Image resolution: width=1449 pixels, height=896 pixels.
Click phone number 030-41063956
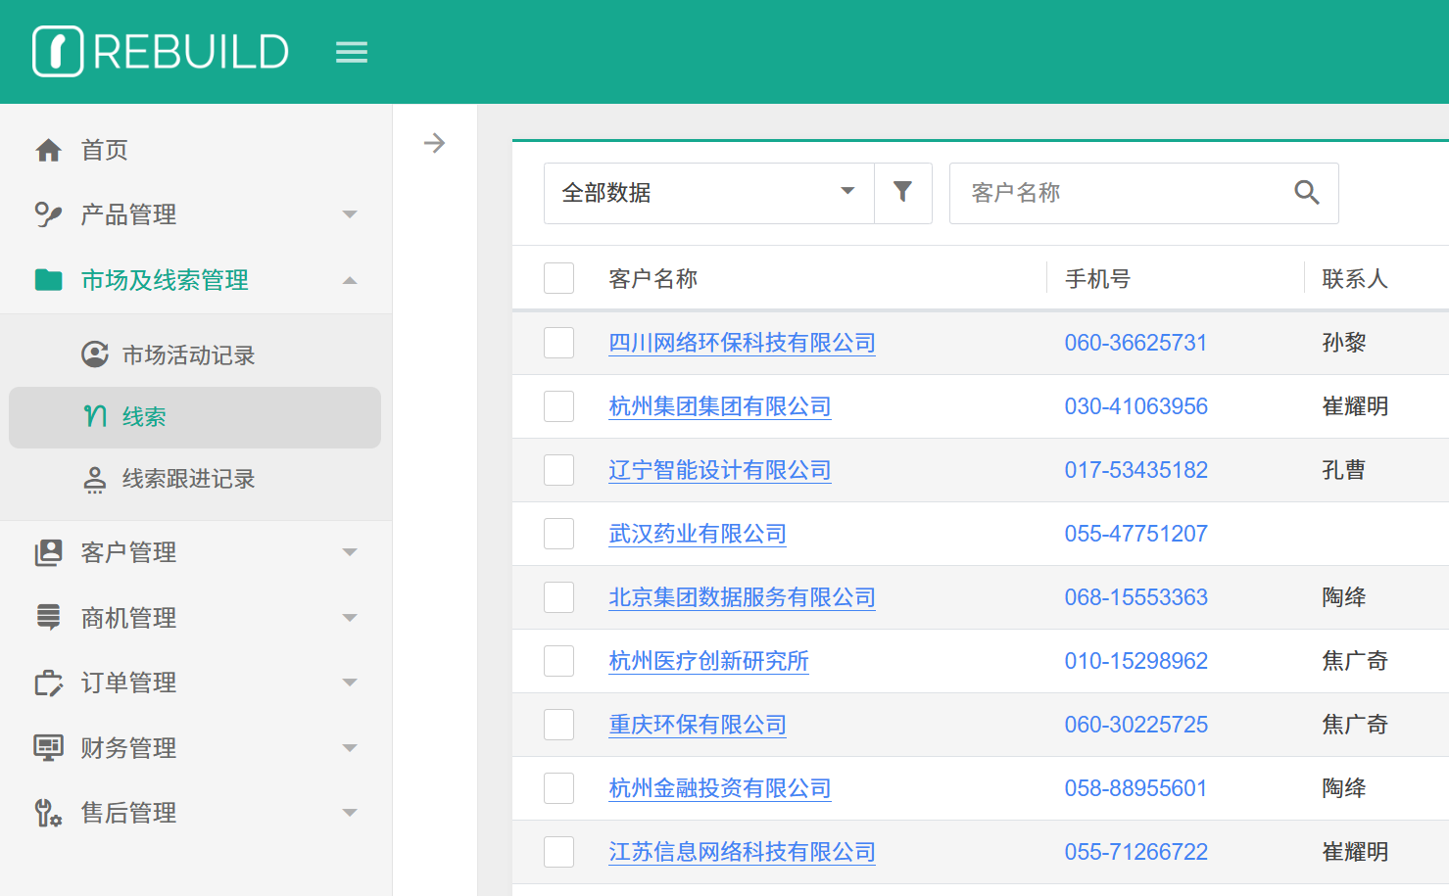click(x=1135, y=406)
